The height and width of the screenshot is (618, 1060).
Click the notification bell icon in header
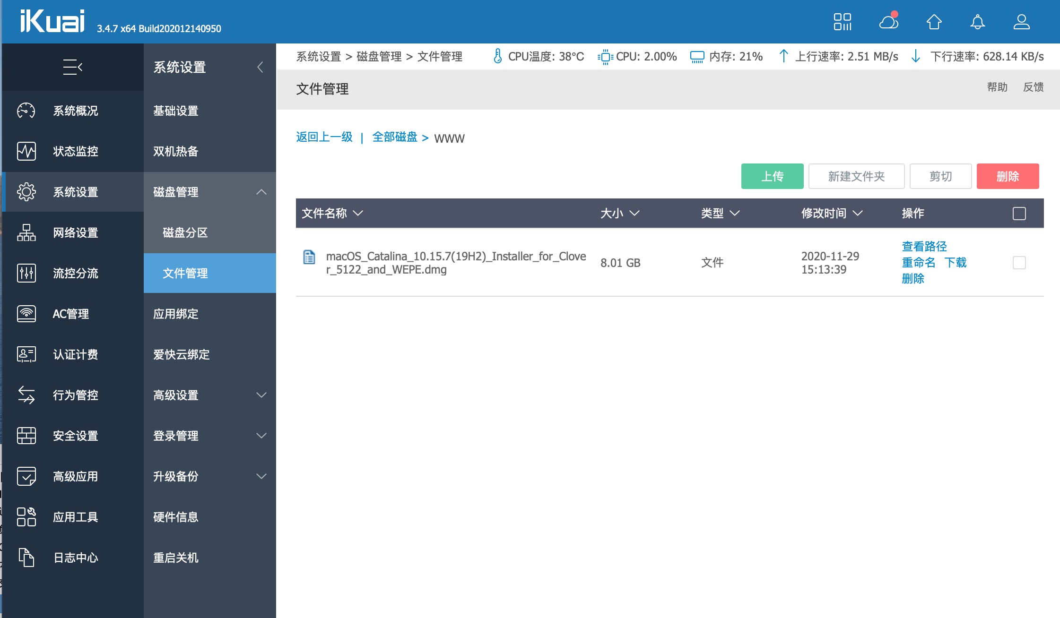[978, 21]
